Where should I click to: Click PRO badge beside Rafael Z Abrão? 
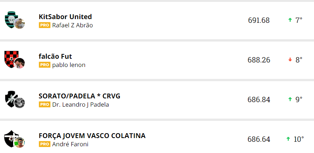[44, 25]
